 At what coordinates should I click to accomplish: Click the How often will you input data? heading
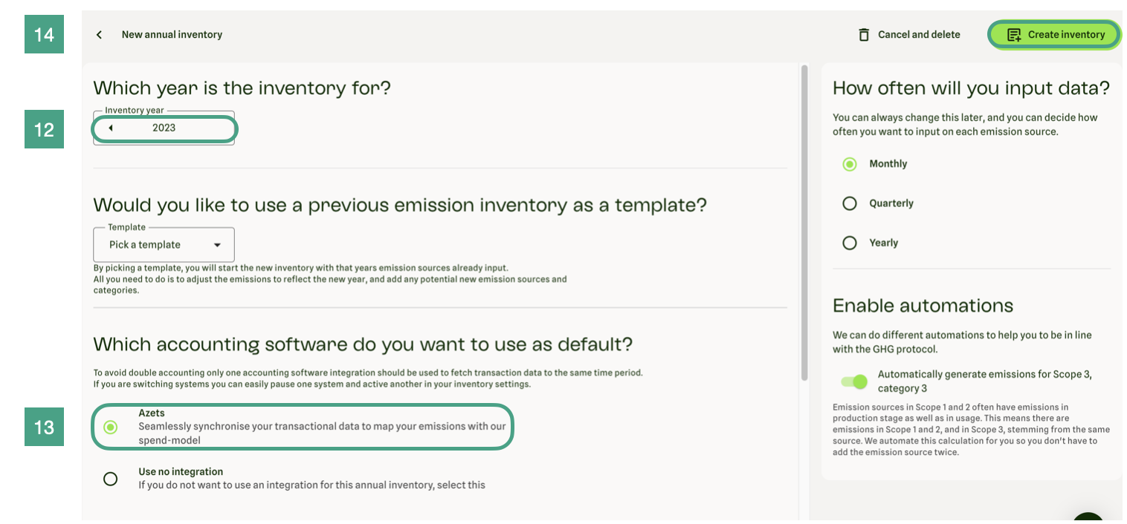[x=971, y=88]
